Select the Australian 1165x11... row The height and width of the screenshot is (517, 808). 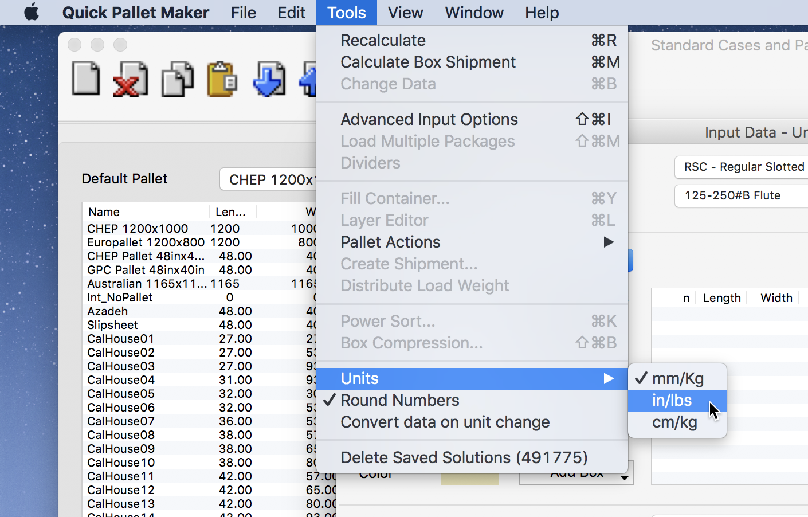[x=200, y=284]
